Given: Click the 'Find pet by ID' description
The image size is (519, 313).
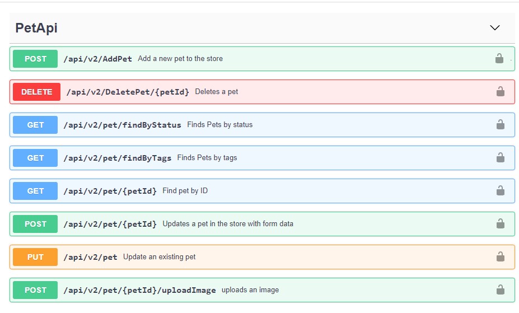Looking at the screenshot, I should [185, 191].
